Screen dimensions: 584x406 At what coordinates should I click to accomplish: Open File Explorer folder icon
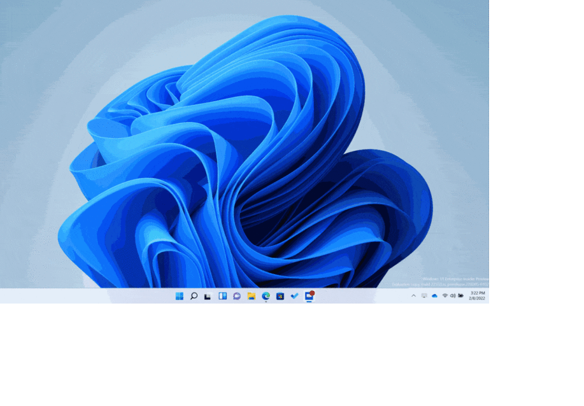pos(252,296)
